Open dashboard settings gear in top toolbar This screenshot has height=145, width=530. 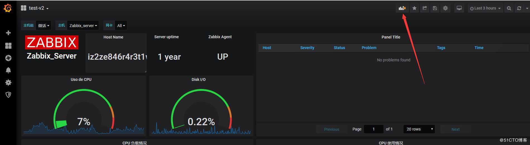pyautogui.click(x=445, y=8)
